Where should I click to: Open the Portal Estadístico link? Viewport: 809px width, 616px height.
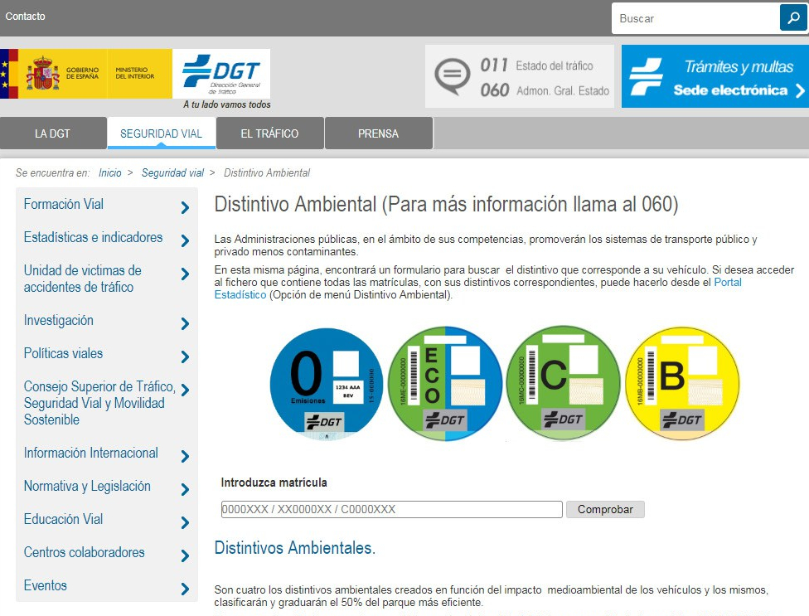pos(477,289)
